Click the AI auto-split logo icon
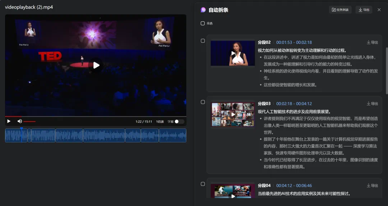Screen dimensions: 388x206 (x=203, y=10)
